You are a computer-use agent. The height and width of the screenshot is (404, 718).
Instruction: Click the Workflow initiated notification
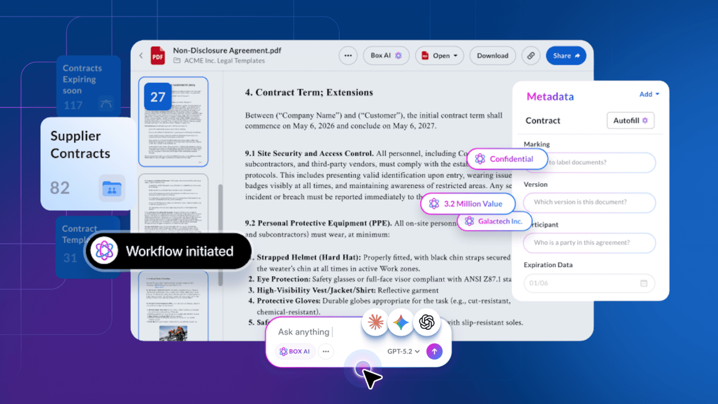(x=168, y=251)
